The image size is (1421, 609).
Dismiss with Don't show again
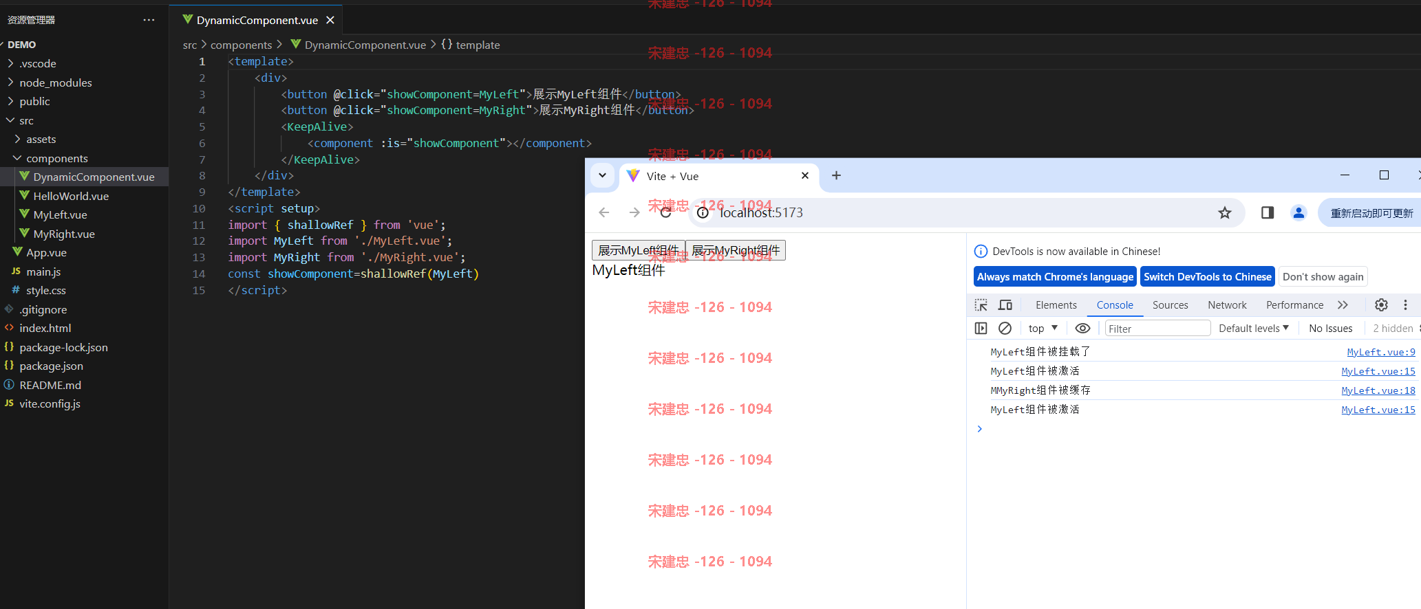[x=1323, y=276]
